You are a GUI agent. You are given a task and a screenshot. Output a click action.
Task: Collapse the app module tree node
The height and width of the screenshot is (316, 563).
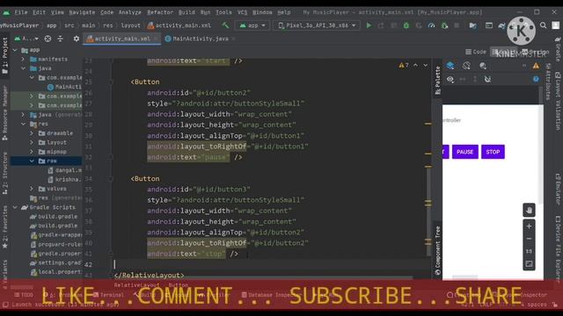coord(15,50)
